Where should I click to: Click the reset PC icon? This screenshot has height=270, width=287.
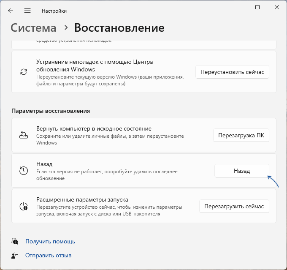coord(24,135)
